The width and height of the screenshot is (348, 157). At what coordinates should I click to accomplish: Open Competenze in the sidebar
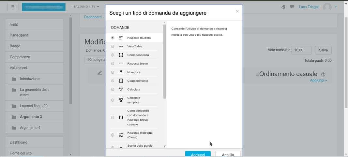[34, 57]
